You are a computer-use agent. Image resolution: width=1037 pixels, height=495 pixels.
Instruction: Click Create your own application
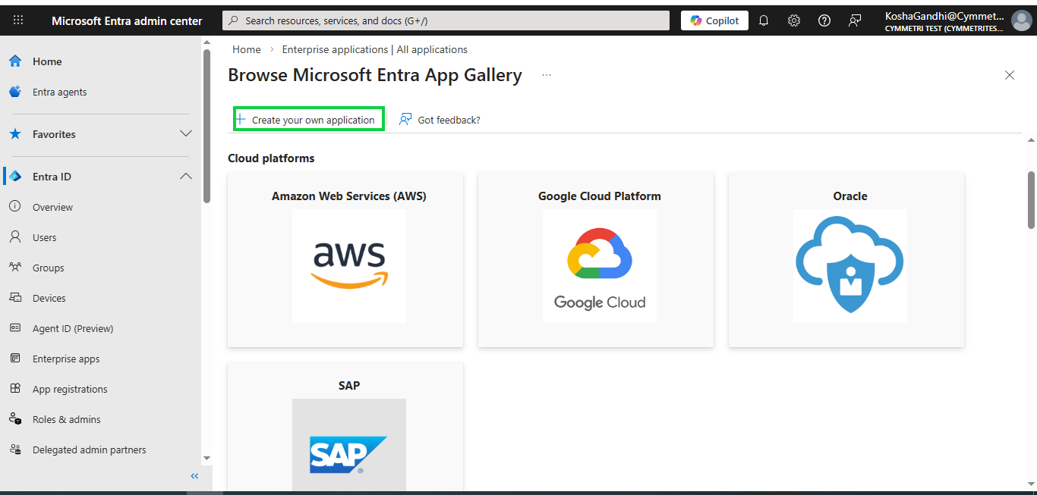click(x=308, y=119)
